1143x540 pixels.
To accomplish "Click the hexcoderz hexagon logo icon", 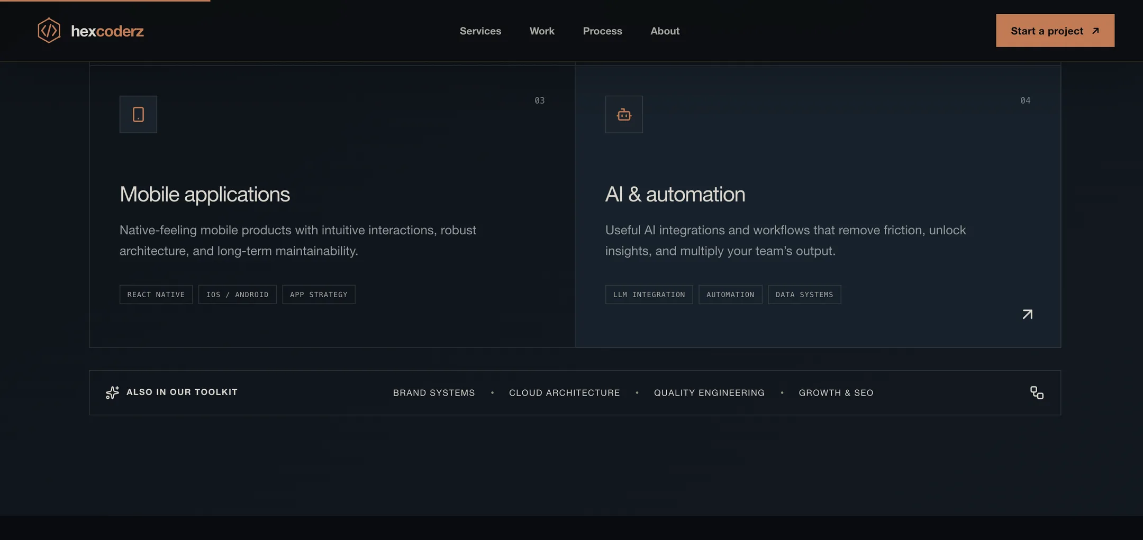I will [x=49, y=31].
